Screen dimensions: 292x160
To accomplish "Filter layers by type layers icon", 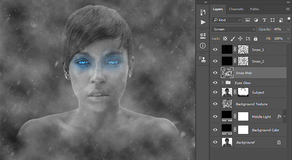I will point(264,20).
